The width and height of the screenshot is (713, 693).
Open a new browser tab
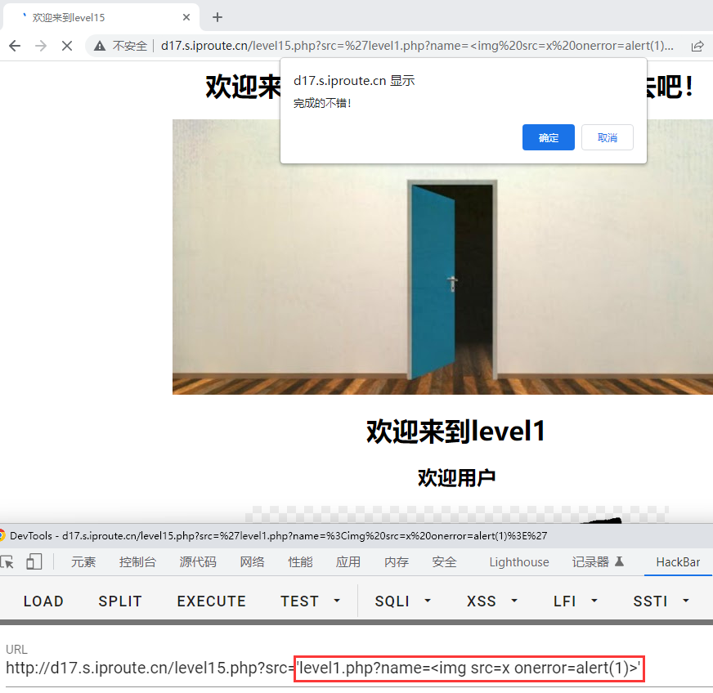click(x=217, y=17)
